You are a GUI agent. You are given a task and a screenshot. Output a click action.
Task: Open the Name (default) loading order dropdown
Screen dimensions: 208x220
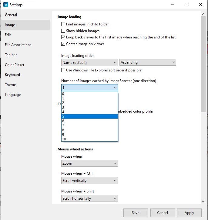(x=89, y=62)
